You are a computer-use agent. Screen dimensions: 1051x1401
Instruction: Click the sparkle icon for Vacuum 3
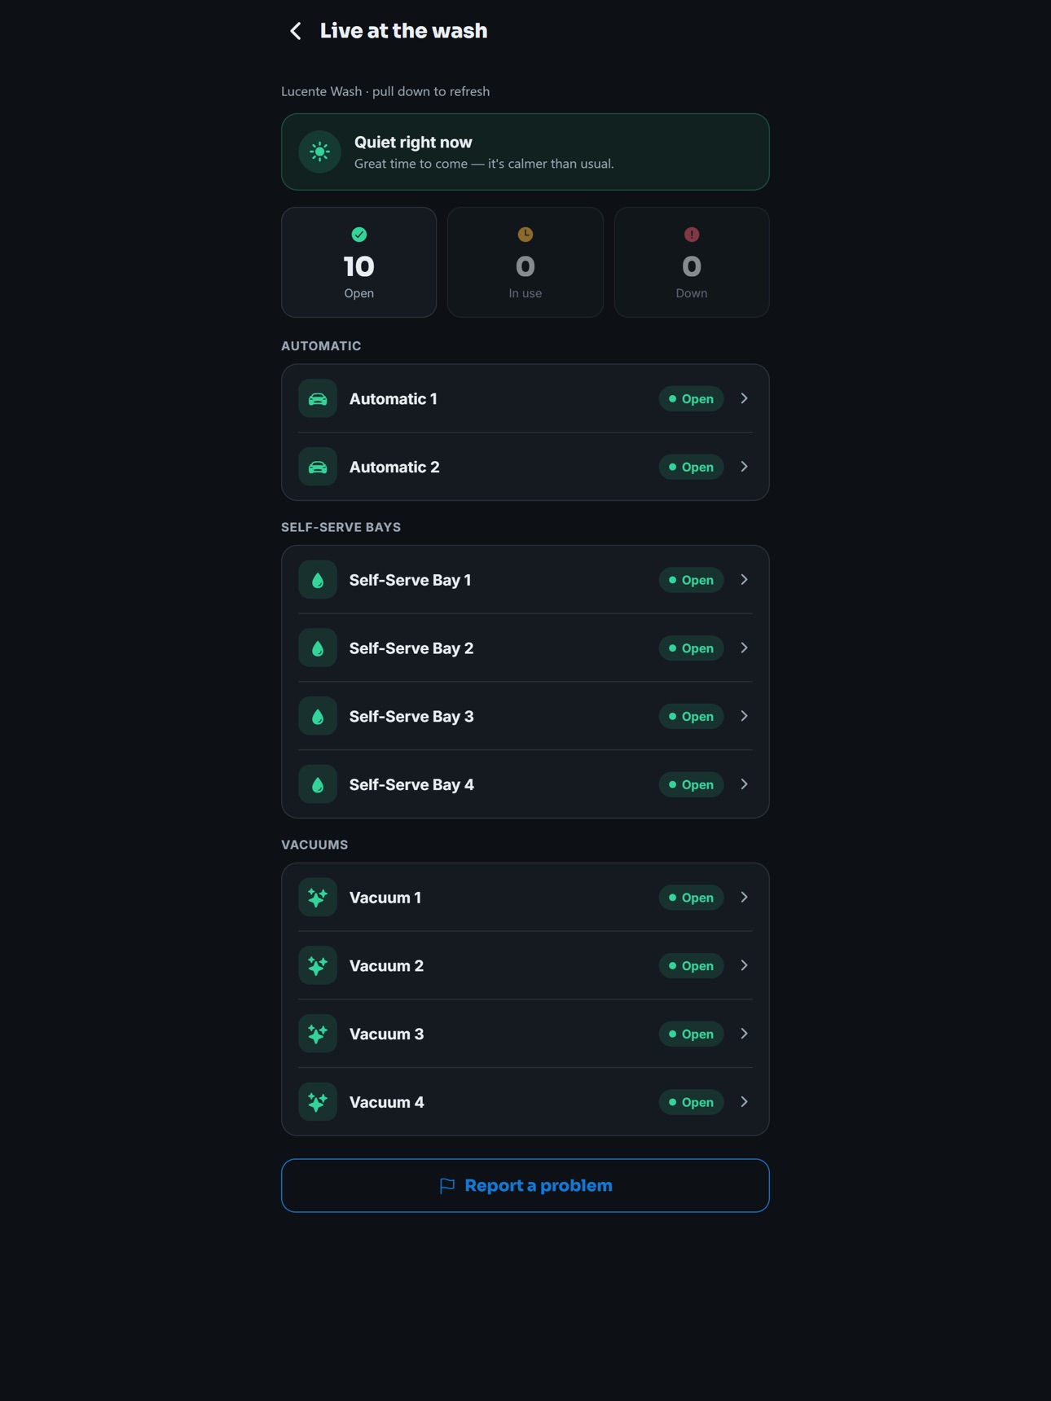(x=318, y=1034)
